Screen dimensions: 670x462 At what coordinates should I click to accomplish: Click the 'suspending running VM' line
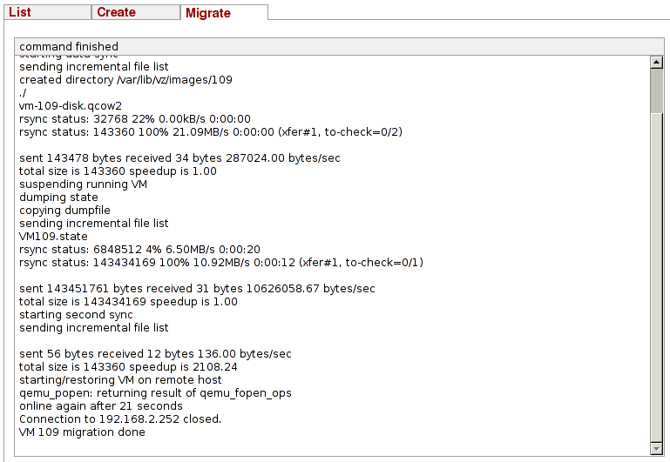point(83,184)
